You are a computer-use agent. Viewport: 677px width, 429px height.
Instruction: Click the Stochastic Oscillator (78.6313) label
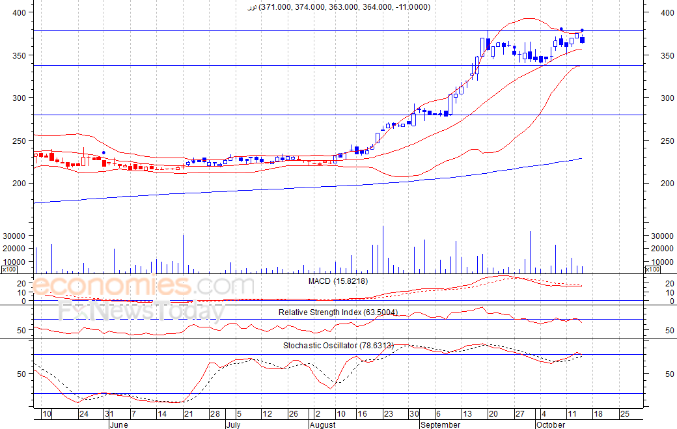click(338, 345)
